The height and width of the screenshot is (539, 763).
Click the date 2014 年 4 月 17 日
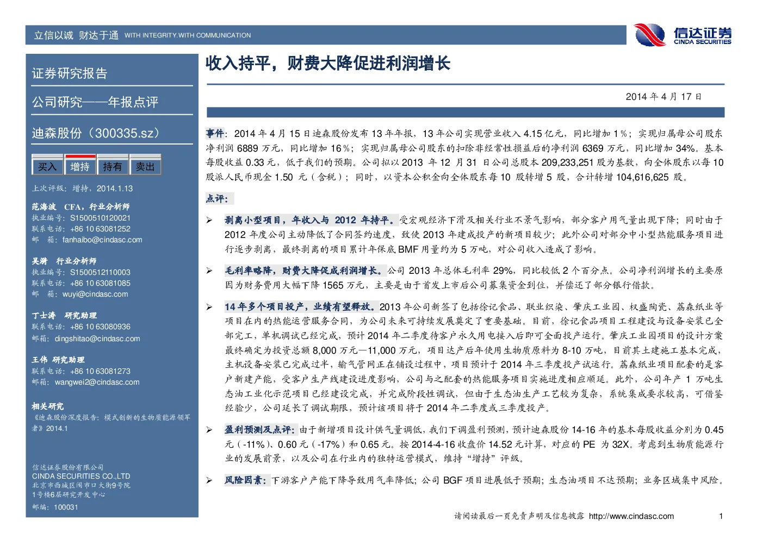[663, 97]
